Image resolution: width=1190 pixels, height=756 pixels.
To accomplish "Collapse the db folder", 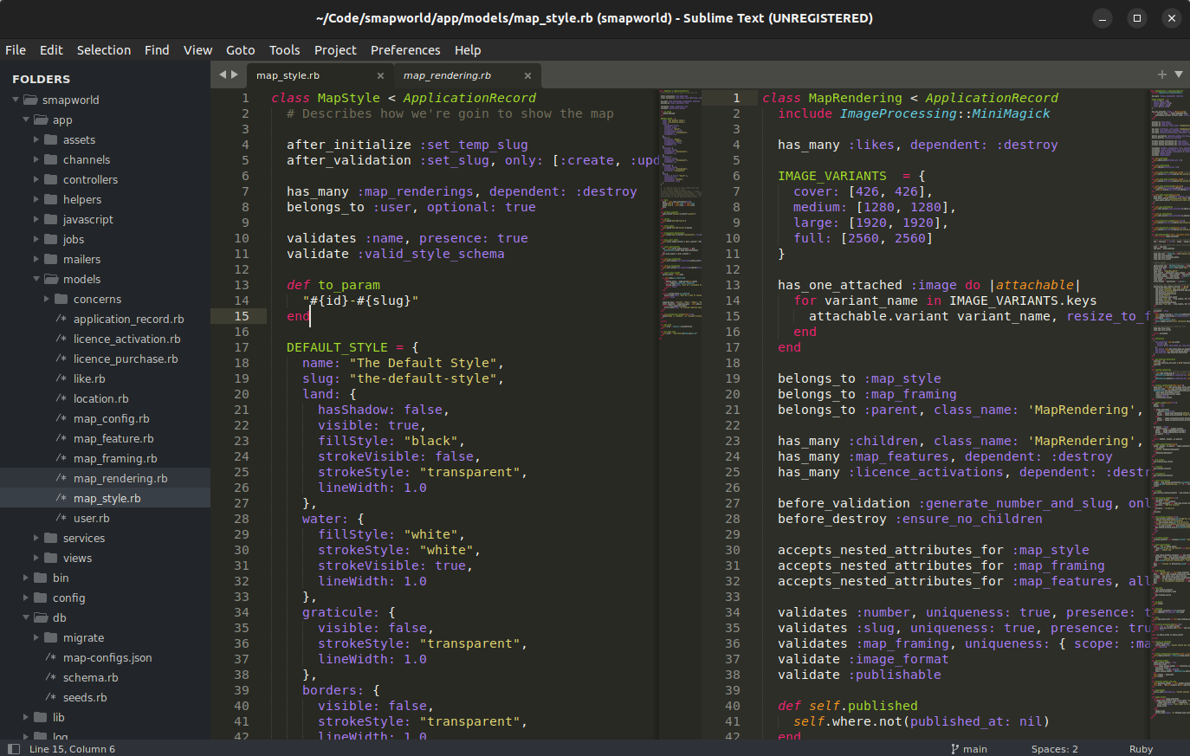I will click(26, 618).
